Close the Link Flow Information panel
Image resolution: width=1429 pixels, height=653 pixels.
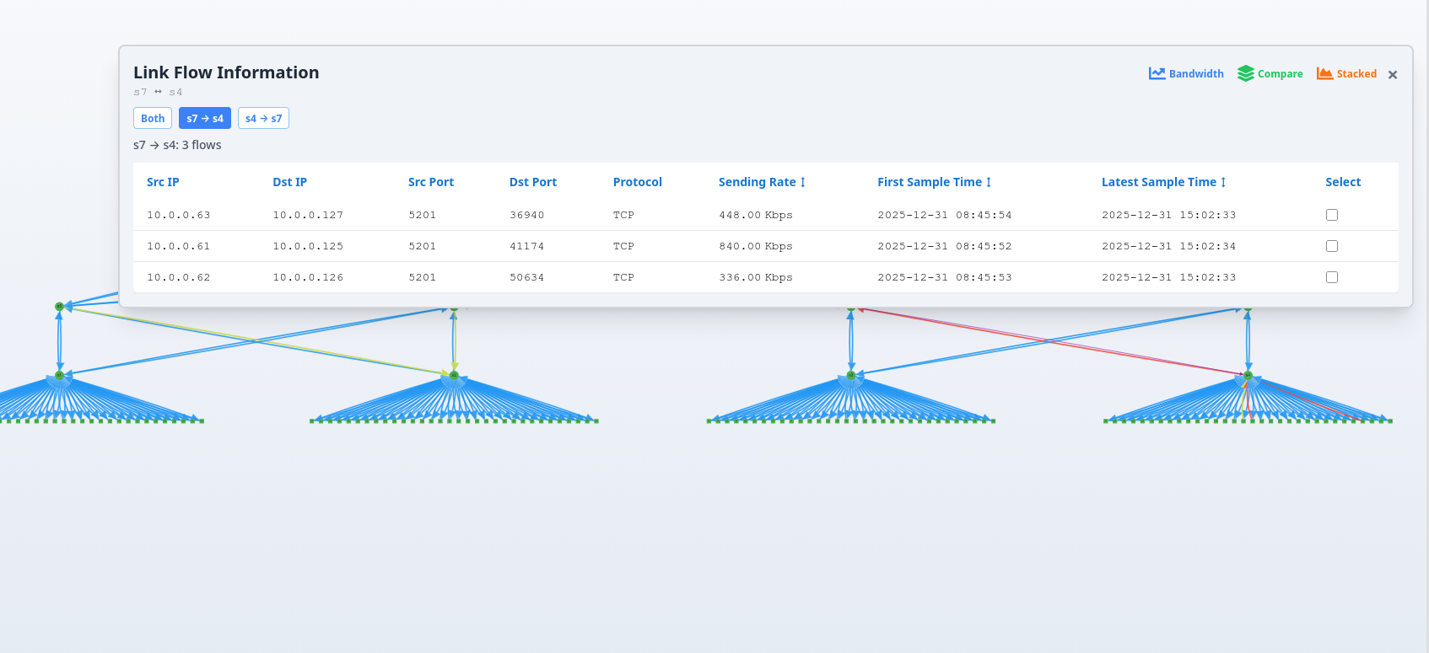pos(1393,75)
